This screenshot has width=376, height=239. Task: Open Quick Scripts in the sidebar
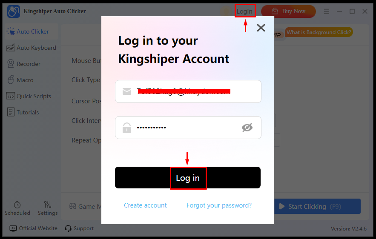tap(29, 96)
